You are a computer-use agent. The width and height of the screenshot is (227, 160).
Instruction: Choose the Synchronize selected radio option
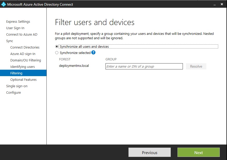click(x=57, y=53)
